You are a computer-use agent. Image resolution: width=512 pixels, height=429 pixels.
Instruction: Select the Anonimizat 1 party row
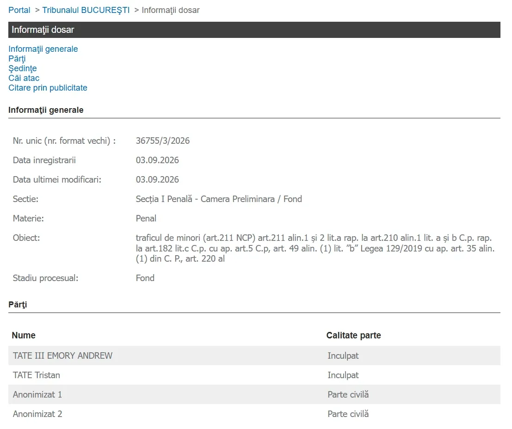coord(254,394)
